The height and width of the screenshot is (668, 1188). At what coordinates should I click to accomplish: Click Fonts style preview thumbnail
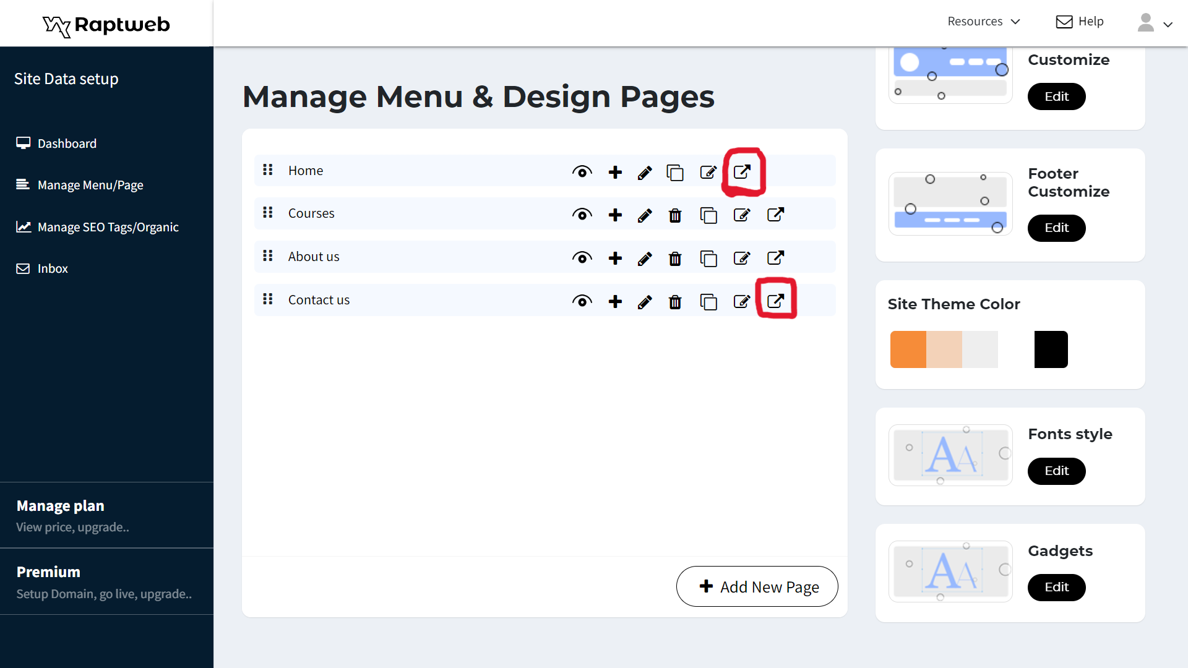[950, 455]
